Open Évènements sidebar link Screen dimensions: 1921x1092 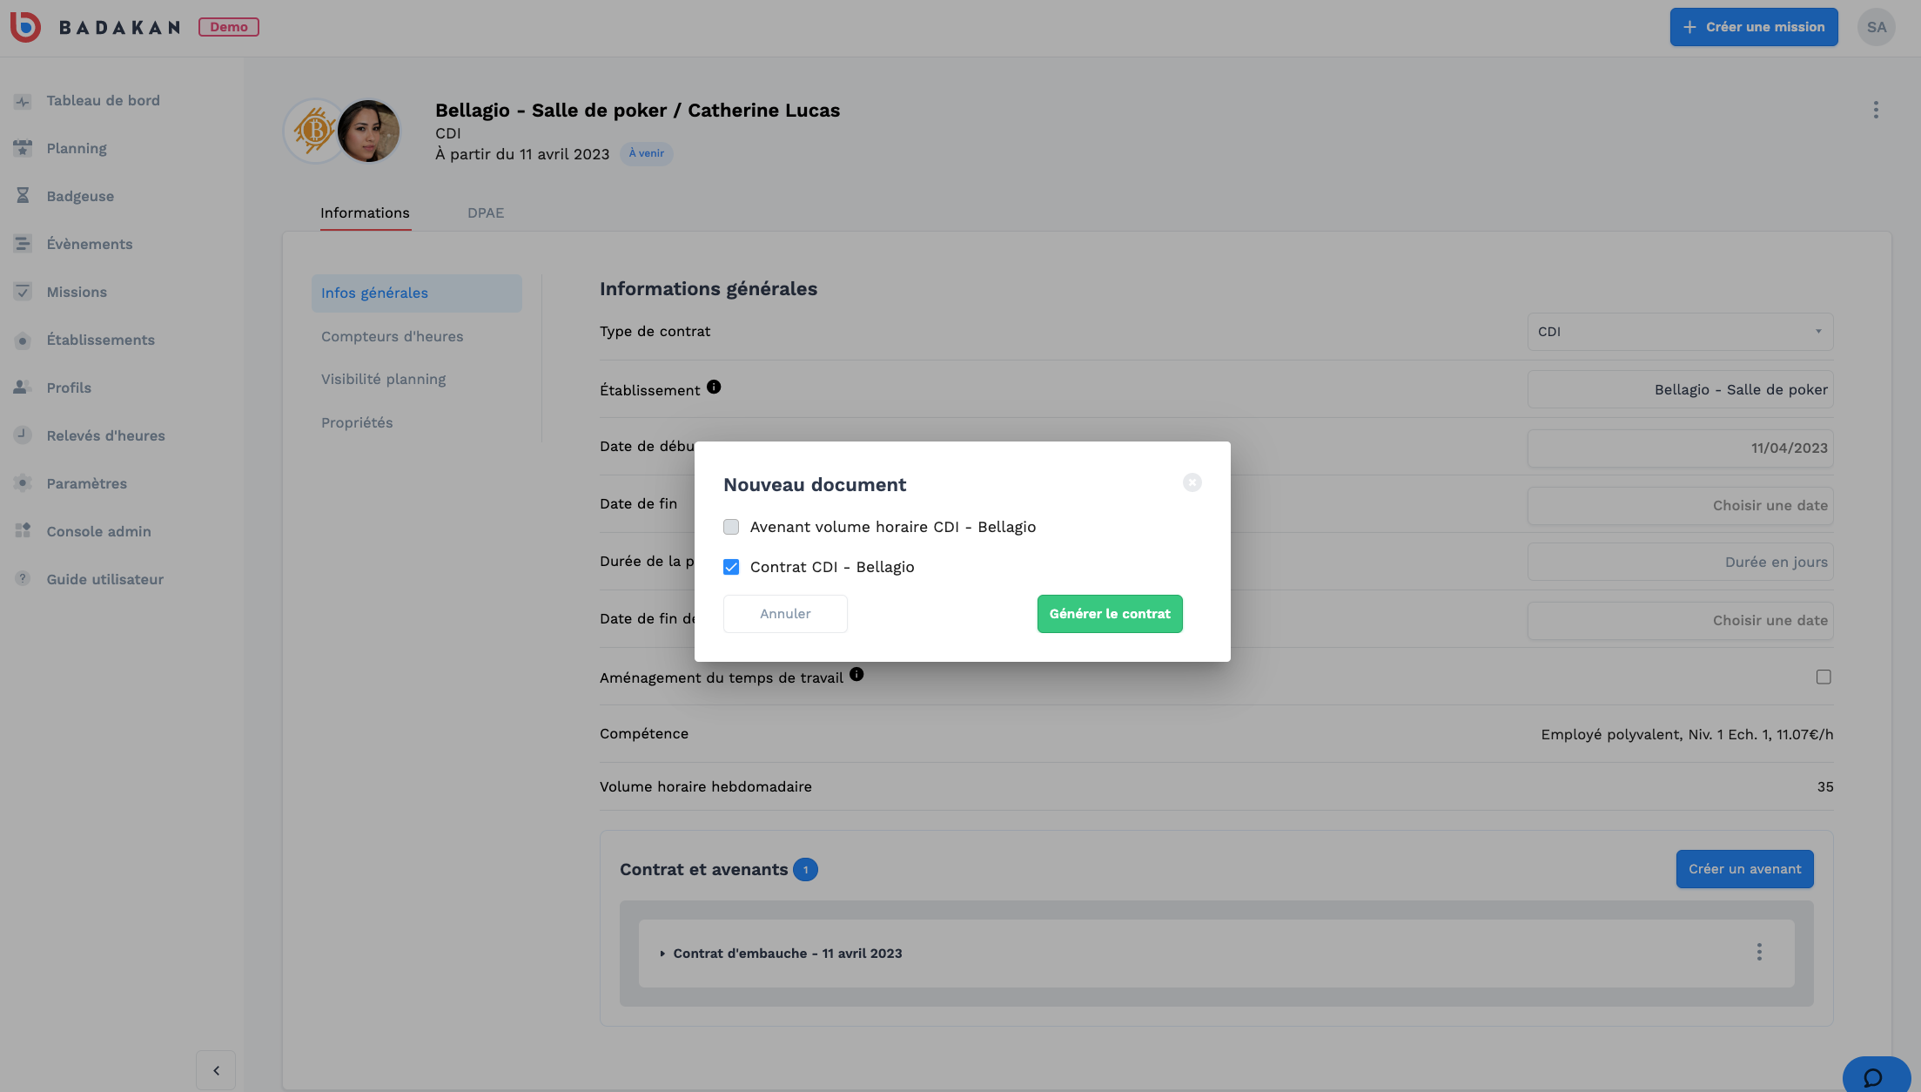tap(90, 245)
